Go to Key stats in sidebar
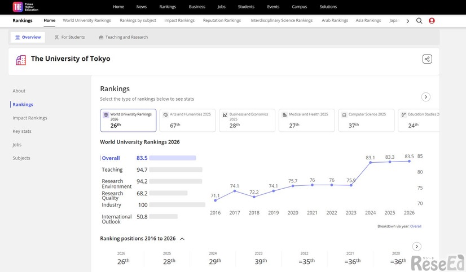Viewport: 466px width, 272px height. tap(22, 131)
